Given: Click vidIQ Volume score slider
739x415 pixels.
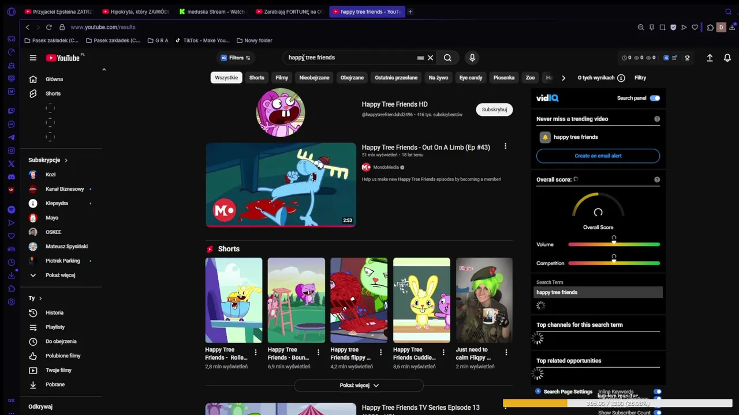Looking at the screenshot, I should coord(614,244).
